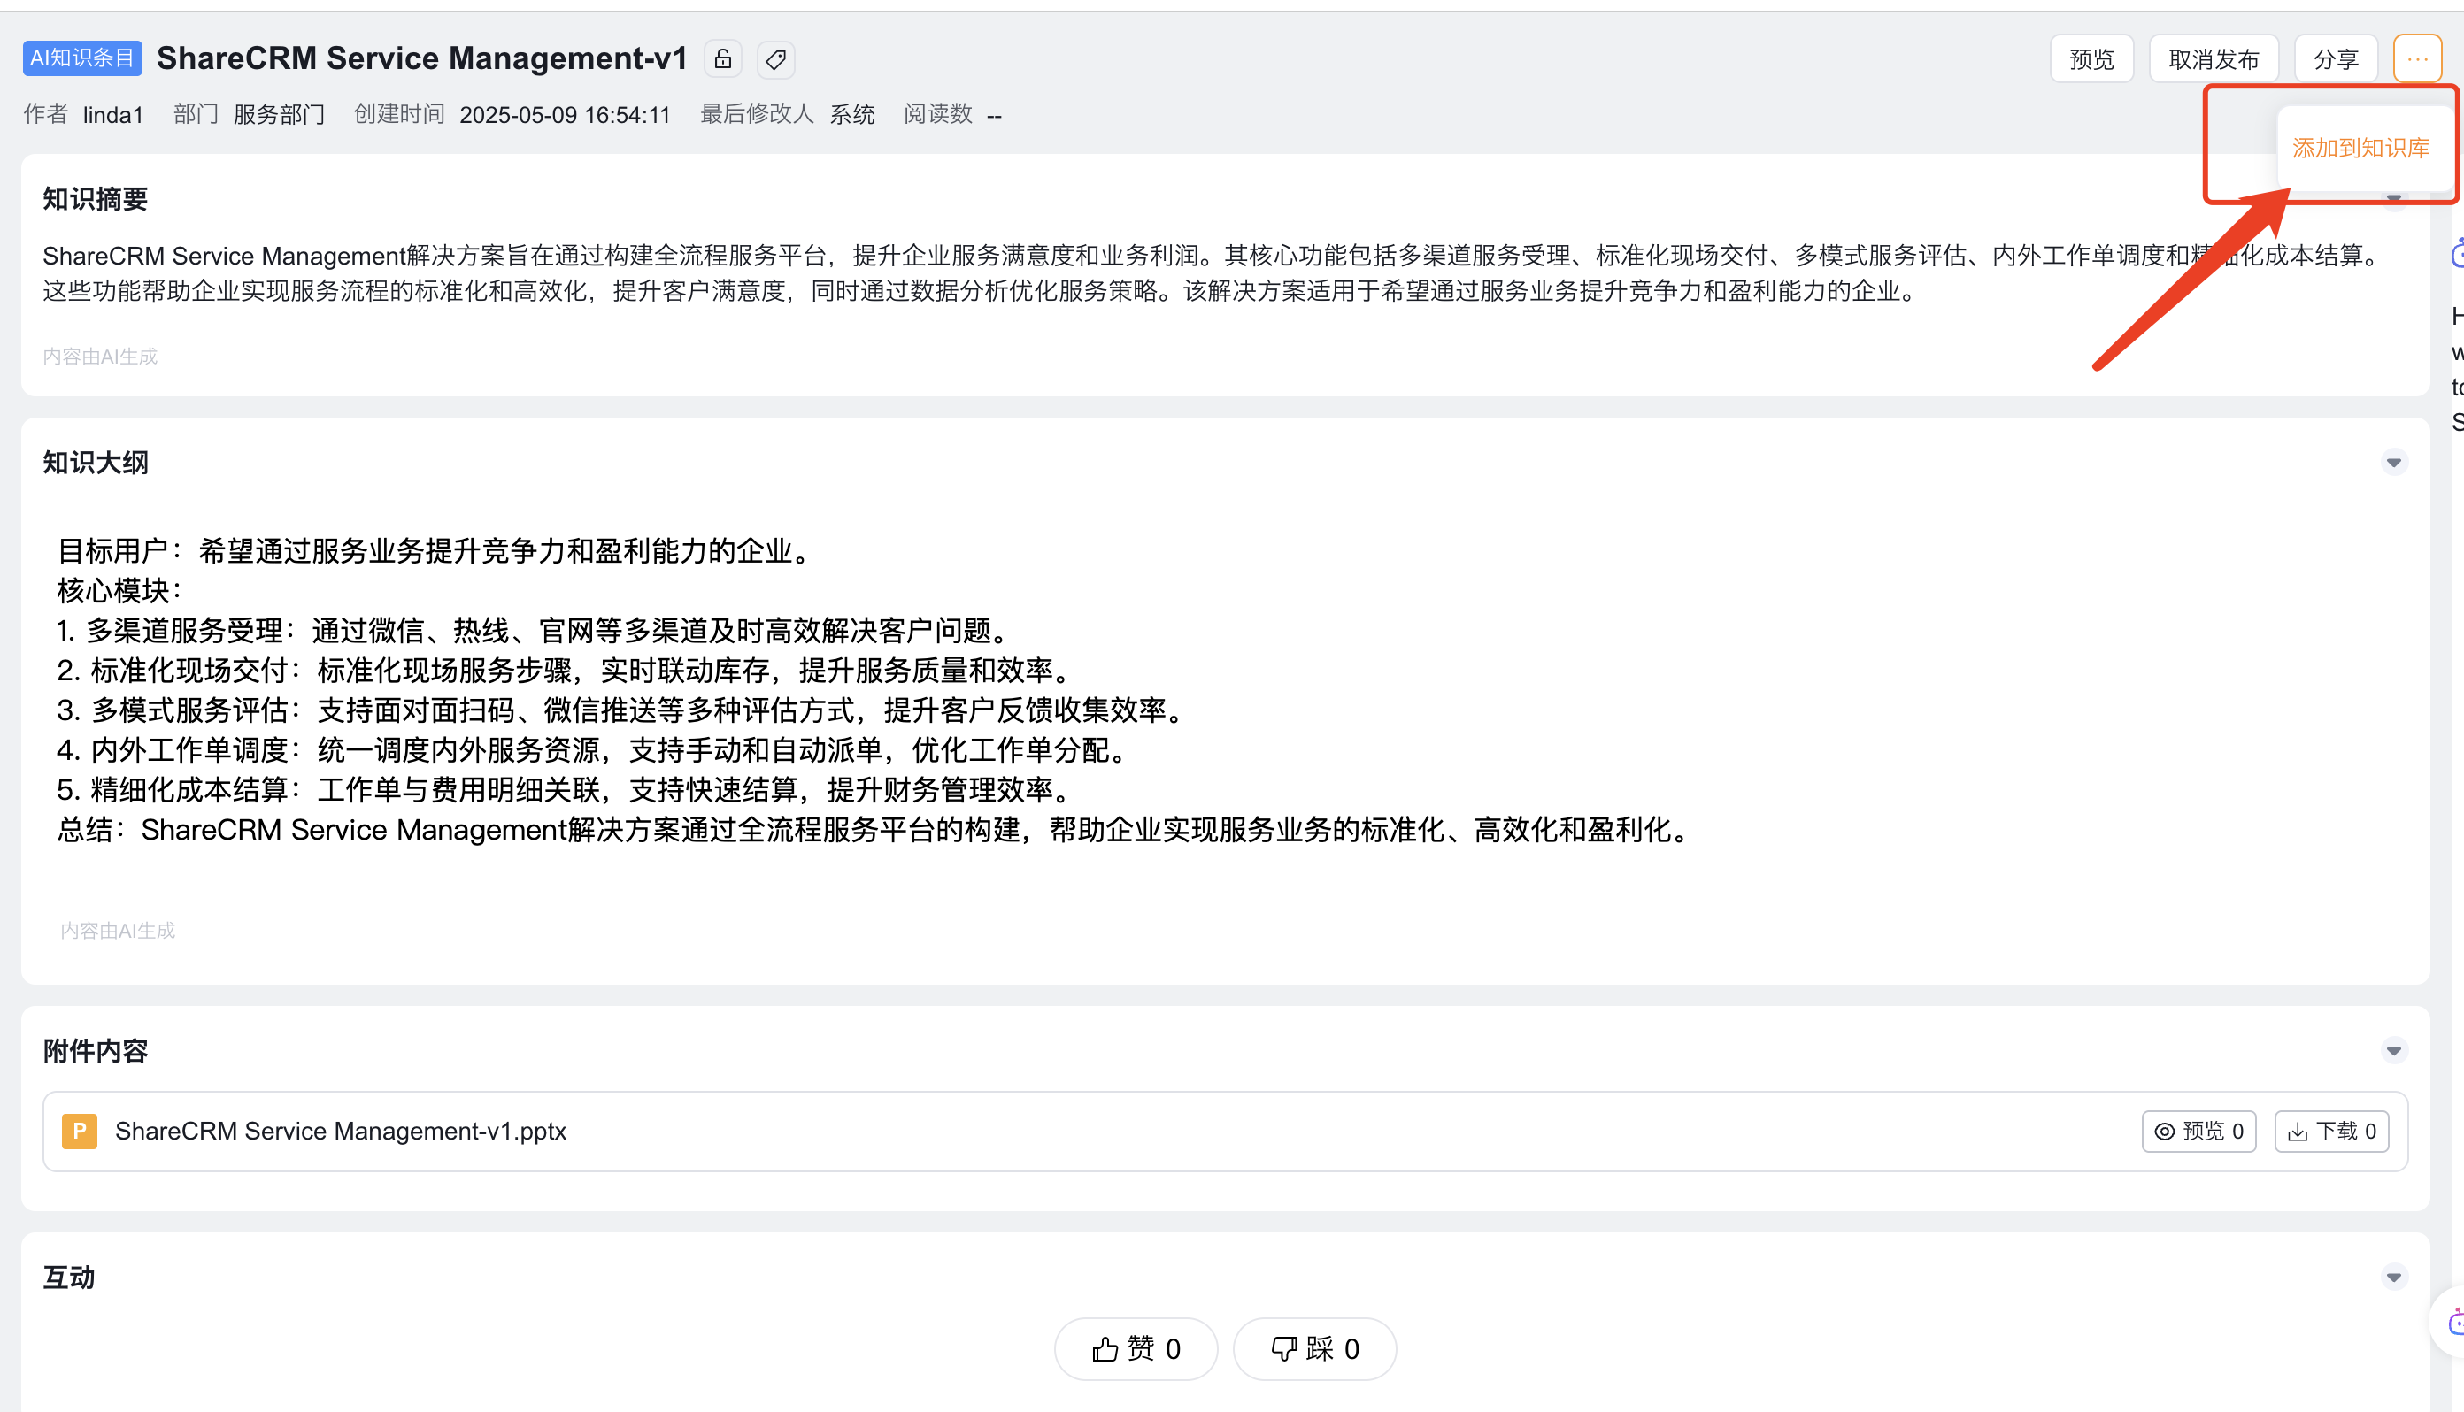Image resolution: width=2464 pixels, height=1412 pixels.
Task: Click author name linda1
Action: (x=113, y=115)
